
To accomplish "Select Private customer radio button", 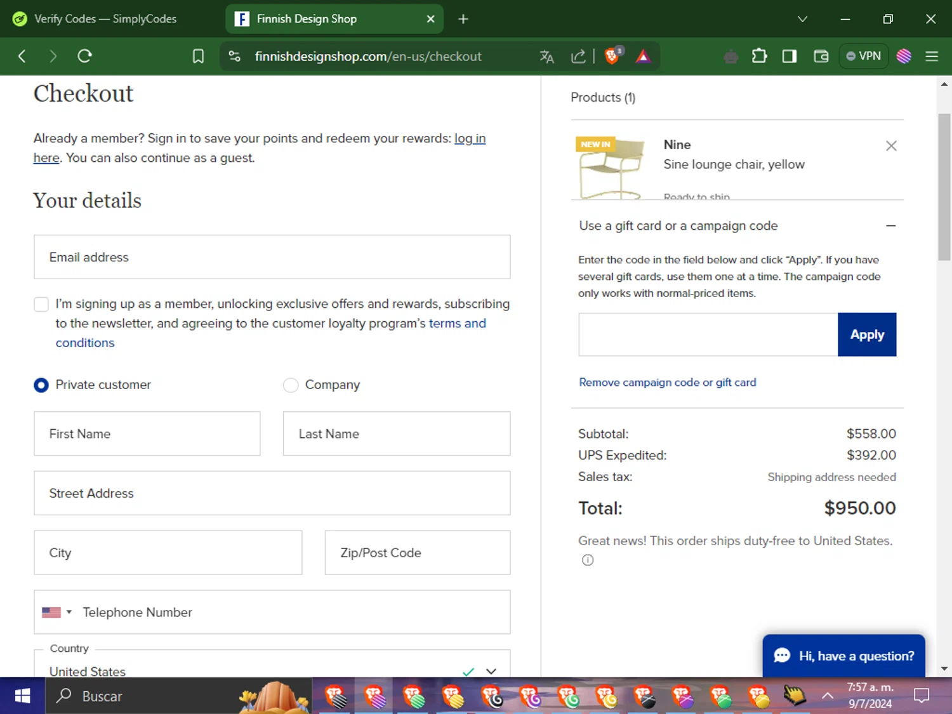I will 41,385.
